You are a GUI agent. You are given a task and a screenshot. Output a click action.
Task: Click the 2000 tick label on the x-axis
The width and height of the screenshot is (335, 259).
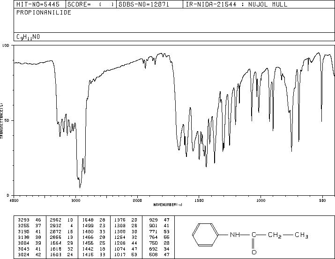[137, 200]
